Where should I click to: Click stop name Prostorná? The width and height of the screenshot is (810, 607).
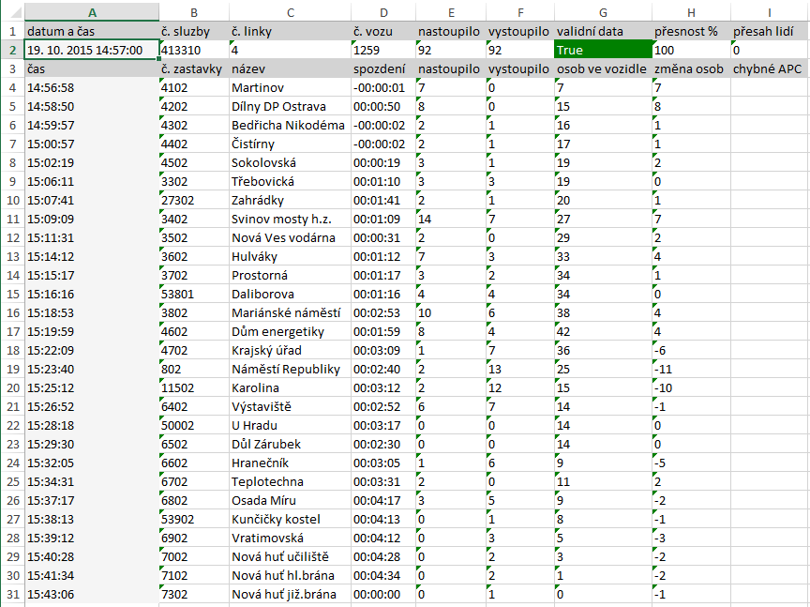291,275
